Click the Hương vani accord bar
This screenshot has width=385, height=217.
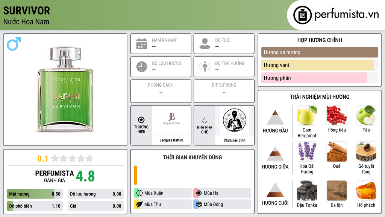[x=320, y=65]
